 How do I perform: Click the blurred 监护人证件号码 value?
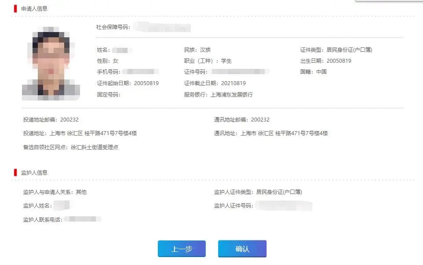click(283, 205)
